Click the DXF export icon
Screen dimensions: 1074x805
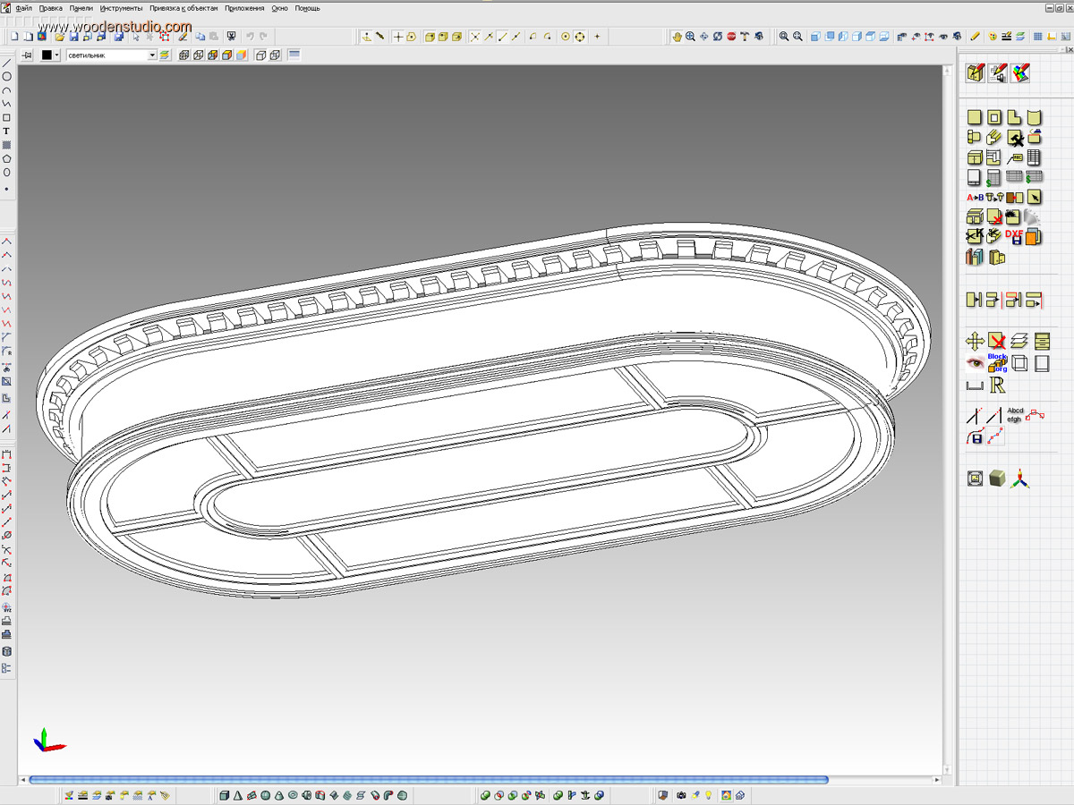1014,235
